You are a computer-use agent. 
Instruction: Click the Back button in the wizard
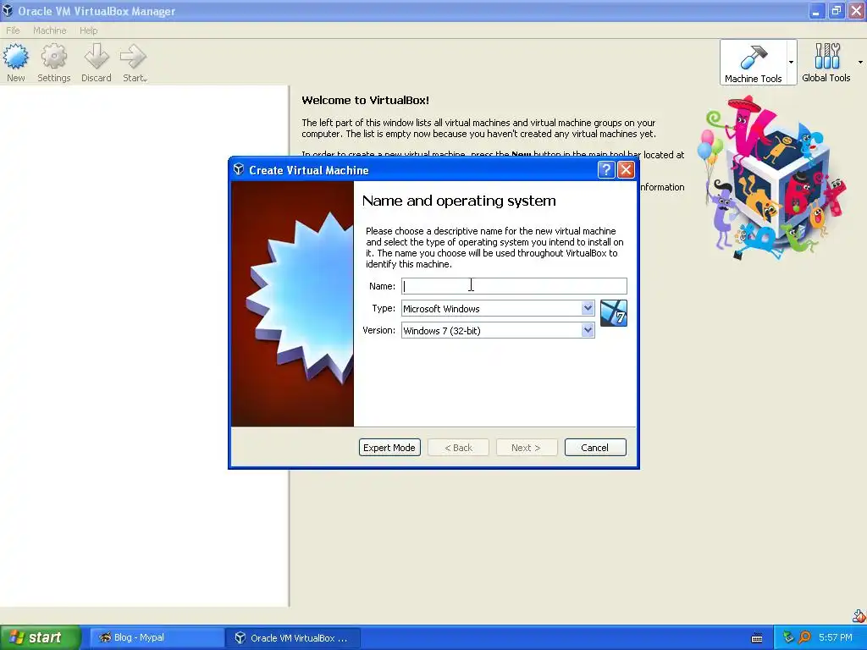coord(458,448)
